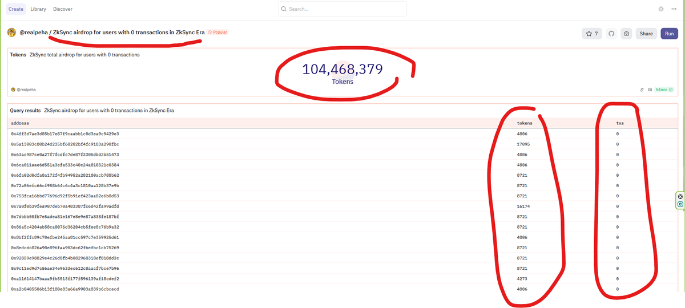Run the dashboard queries
This screenshot has height=308, width=685.
pyautogui.click(x=670, y=34)
